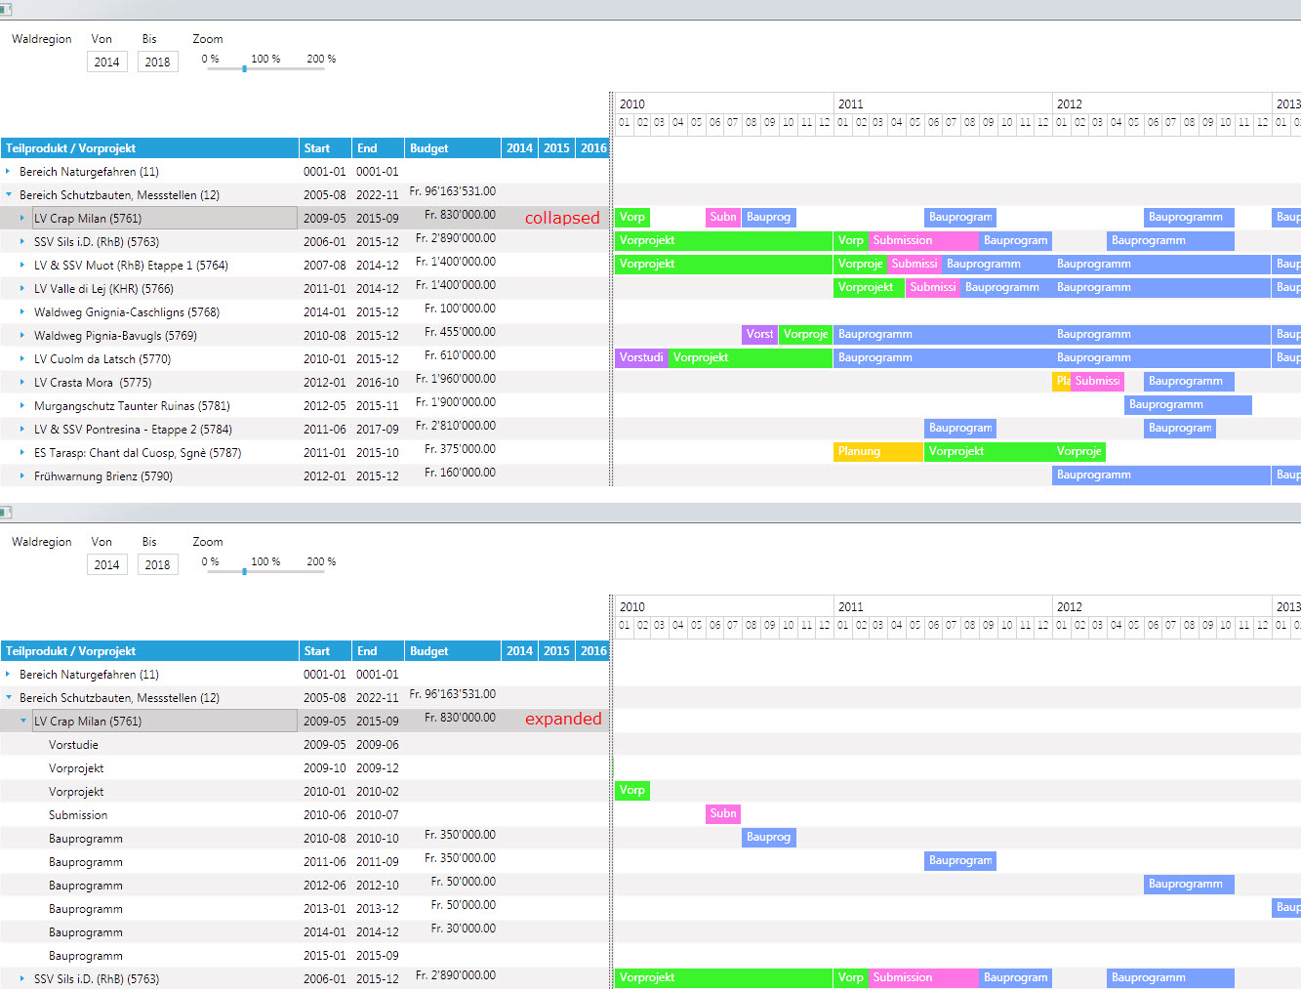
Task: Click Teilprodukt / Vorprojekt header in upper grid
Action: pos(149,148)
